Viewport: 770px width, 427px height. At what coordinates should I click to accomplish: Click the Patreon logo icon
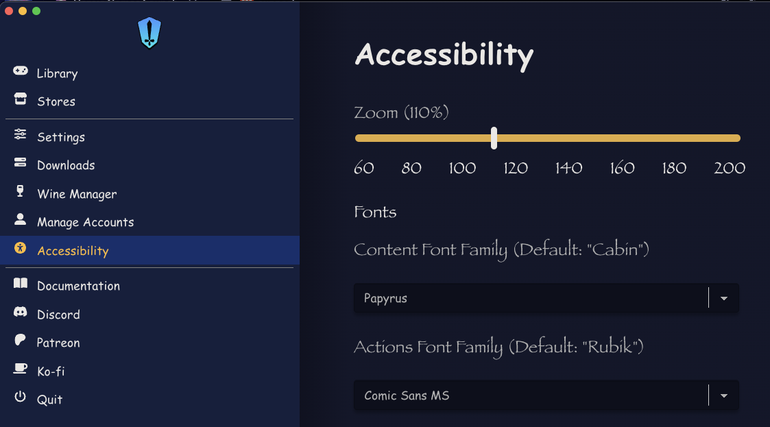[x=21, y=341]
